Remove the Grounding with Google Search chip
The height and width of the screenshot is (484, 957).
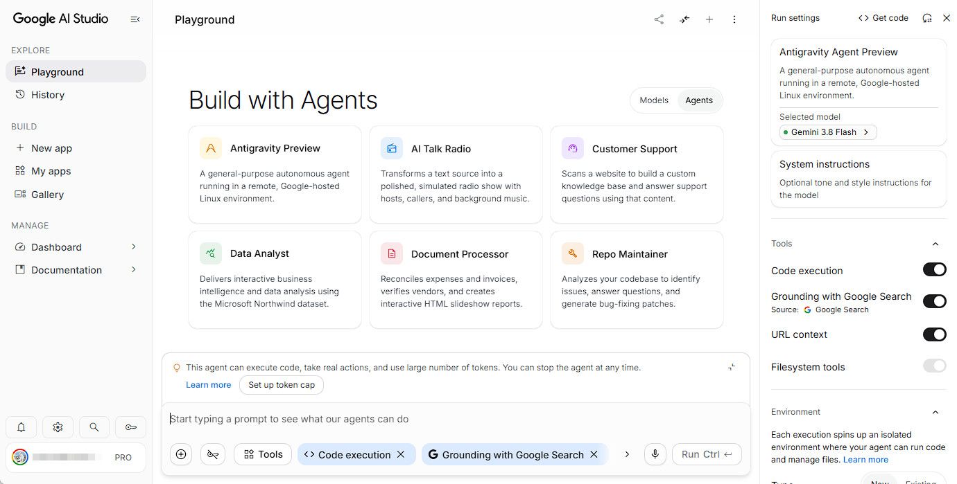[x=594, y=454]
